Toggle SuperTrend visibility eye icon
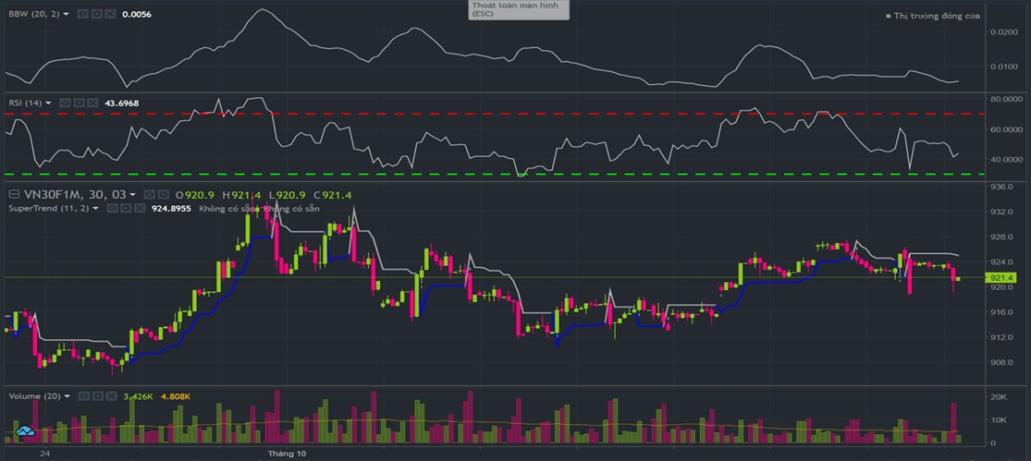Screen dimensions: 1031x461 click(110, 209)
